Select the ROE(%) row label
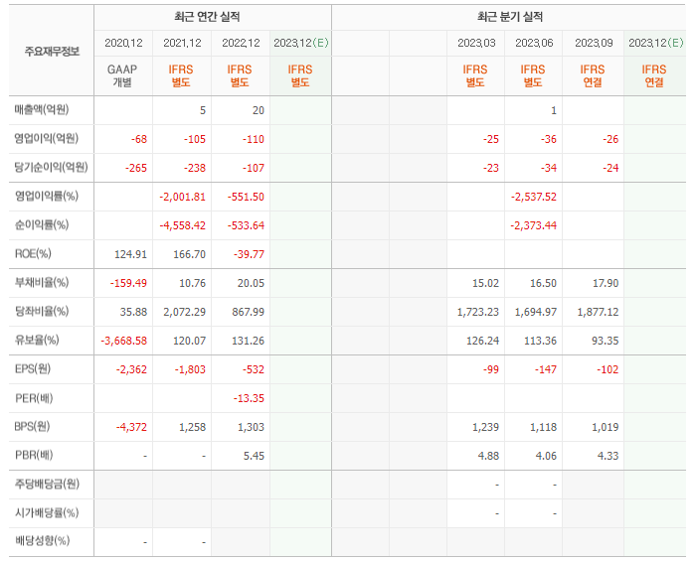The image size is (696, 562). (33, 253)
